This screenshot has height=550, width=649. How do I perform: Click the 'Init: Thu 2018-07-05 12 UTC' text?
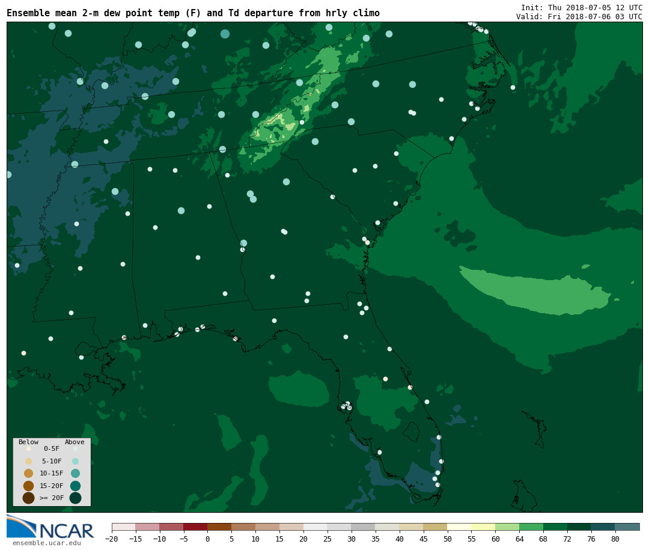point(582,7)
